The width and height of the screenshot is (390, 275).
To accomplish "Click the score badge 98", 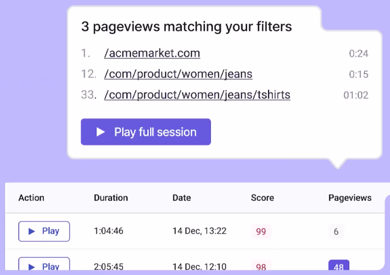I will coord(261,266).
